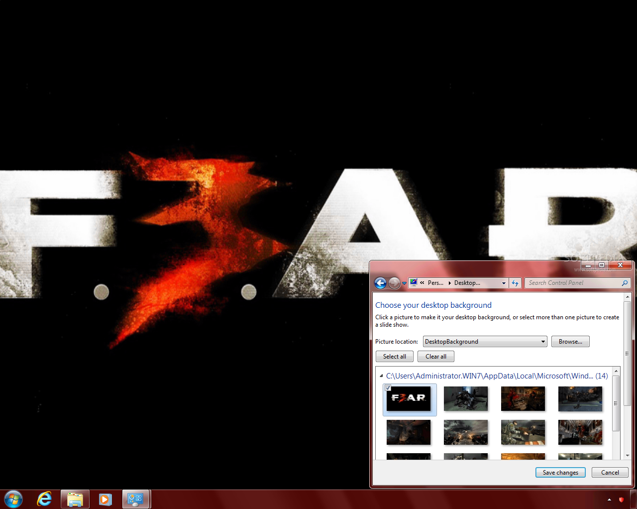
Task: Launch Internet Explorer from the taskbar
Action: tap(45, 499)
